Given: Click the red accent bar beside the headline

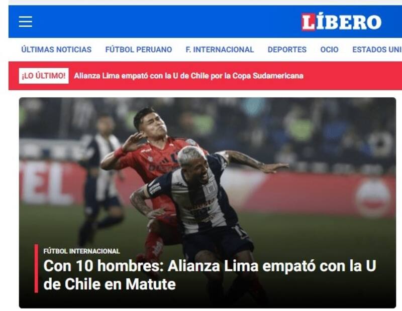Looking at the screenshot, I should coord(36,268).
